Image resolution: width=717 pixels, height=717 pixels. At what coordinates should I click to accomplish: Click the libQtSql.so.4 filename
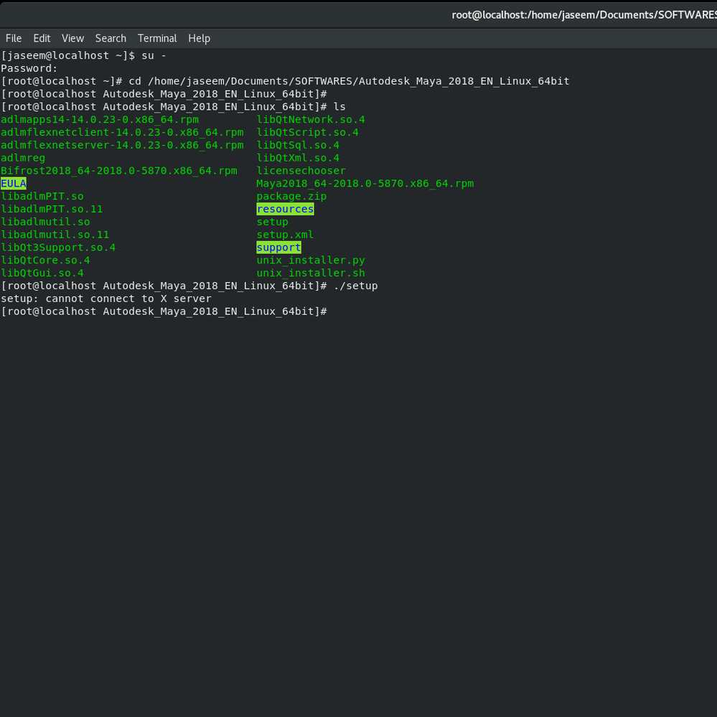(298, 145)
